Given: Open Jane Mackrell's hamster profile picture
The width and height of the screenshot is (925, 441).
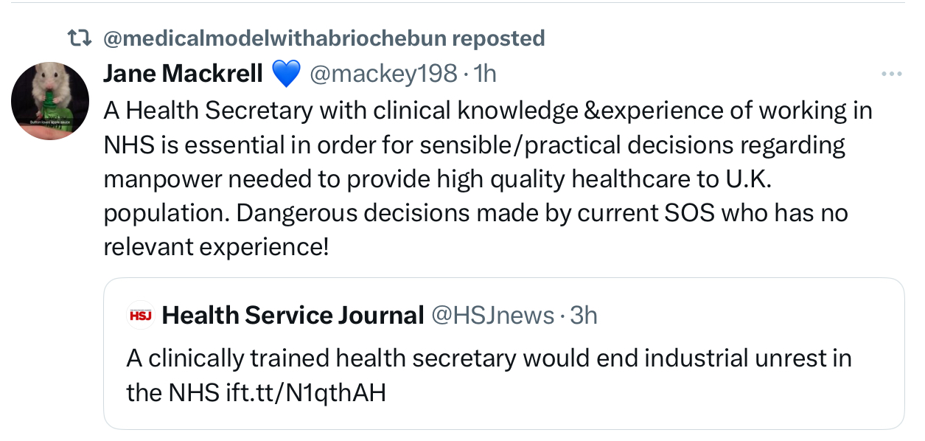Looking at the screenshot, I should 50,100.
